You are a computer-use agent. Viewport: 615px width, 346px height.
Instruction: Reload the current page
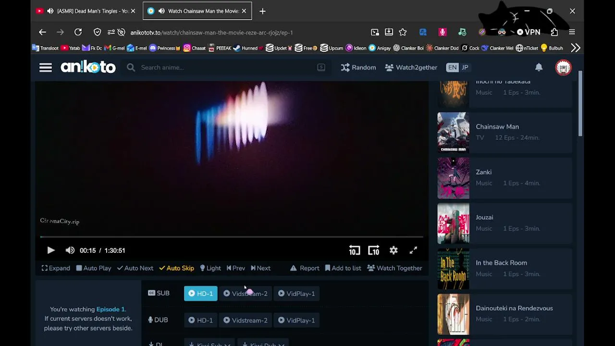click(78, 32)
